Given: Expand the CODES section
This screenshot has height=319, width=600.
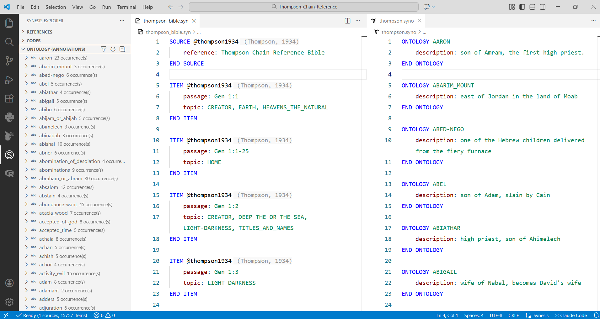Looking at the screenshot, I should [x=34, y=41].
